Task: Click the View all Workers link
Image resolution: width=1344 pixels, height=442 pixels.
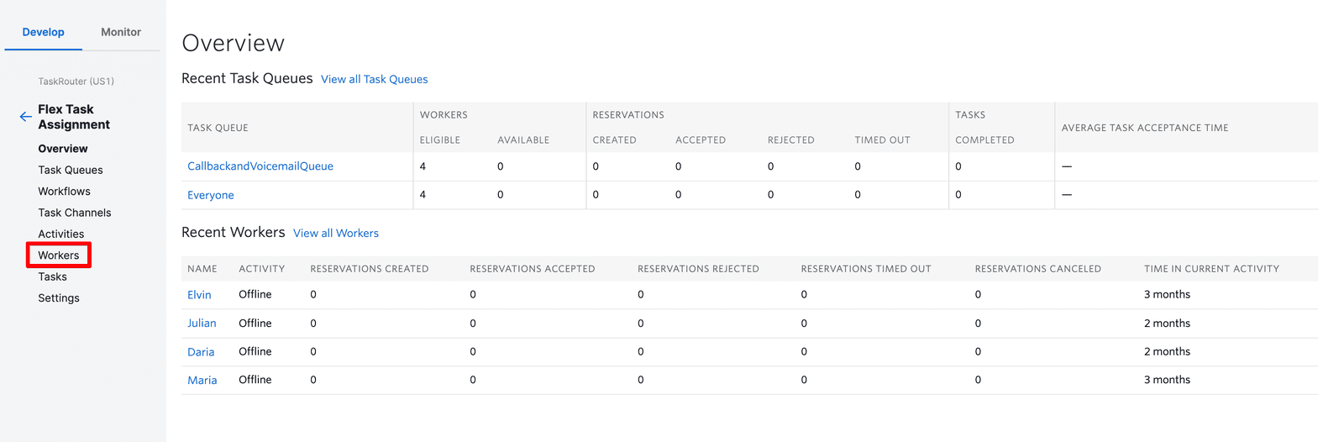Action: (336, 234)
